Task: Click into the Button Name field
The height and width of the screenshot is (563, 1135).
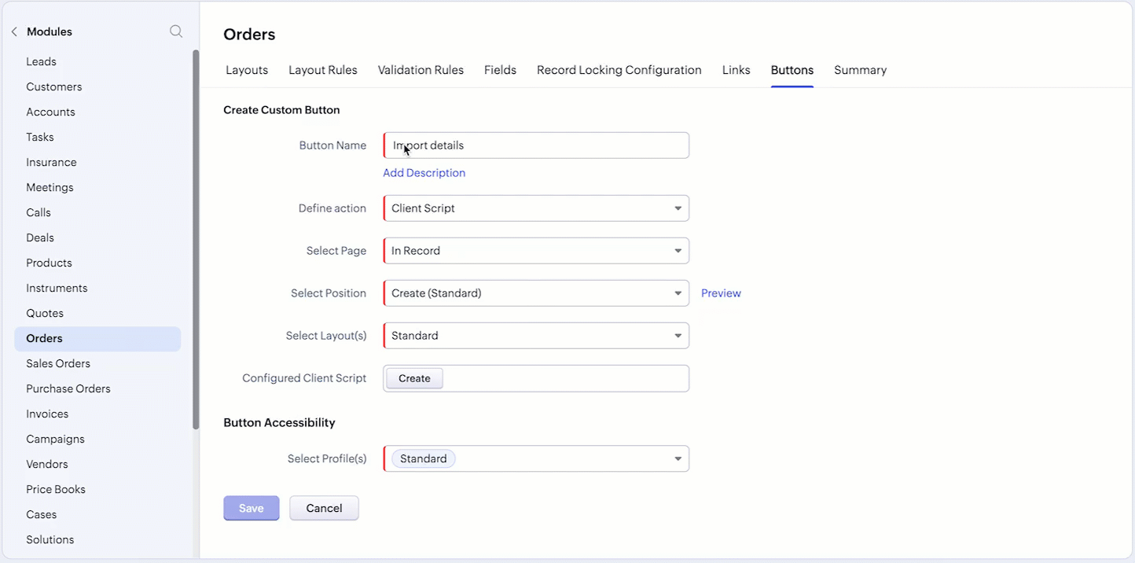Action: (x=536, y=145)
